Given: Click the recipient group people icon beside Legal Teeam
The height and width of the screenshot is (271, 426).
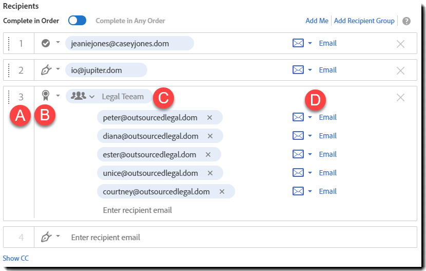Looking at the screenshot, I should click(79, 96).
